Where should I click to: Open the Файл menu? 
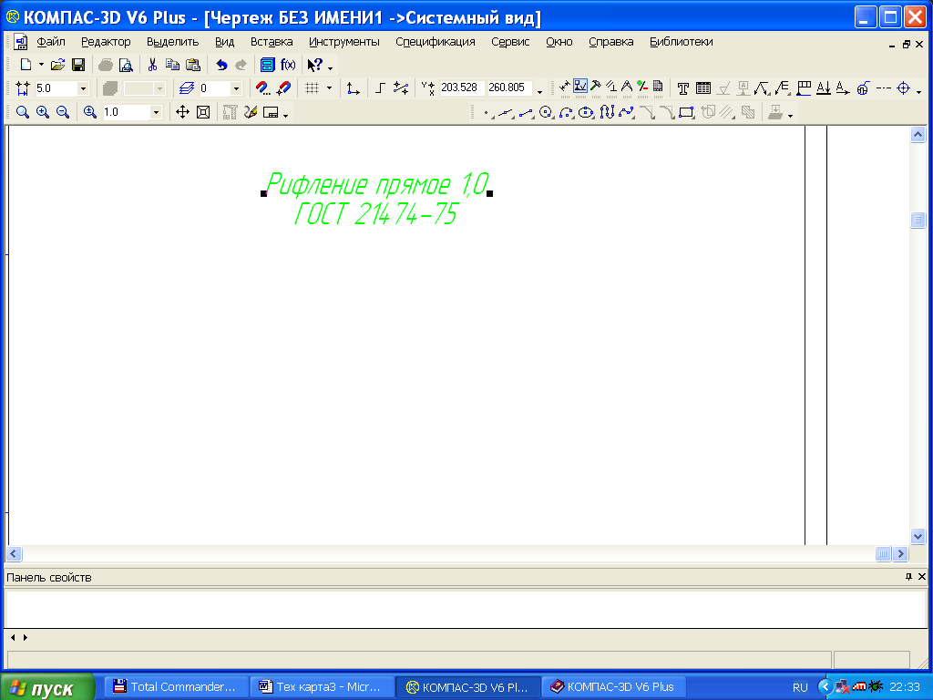point(51,42)
